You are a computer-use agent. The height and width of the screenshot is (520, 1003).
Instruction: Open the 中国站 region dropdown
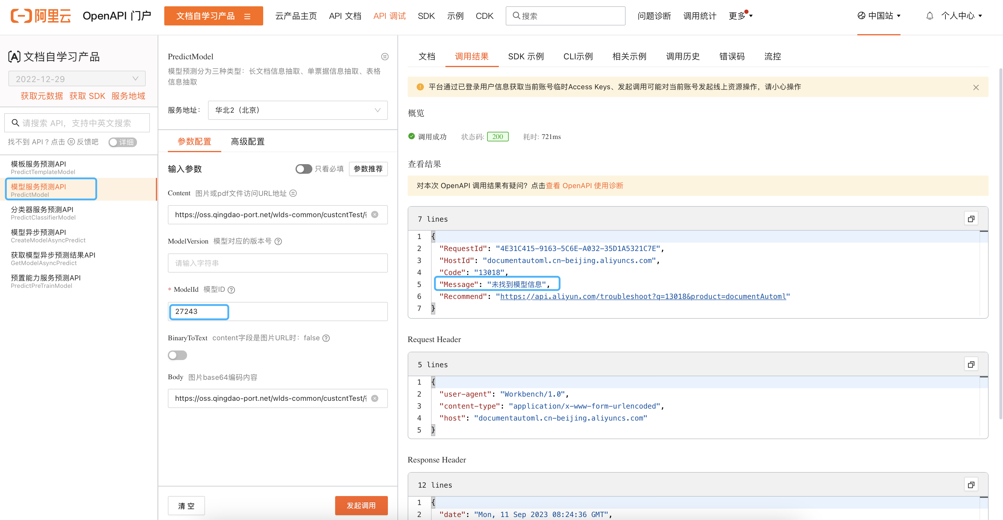coord(879,16)
